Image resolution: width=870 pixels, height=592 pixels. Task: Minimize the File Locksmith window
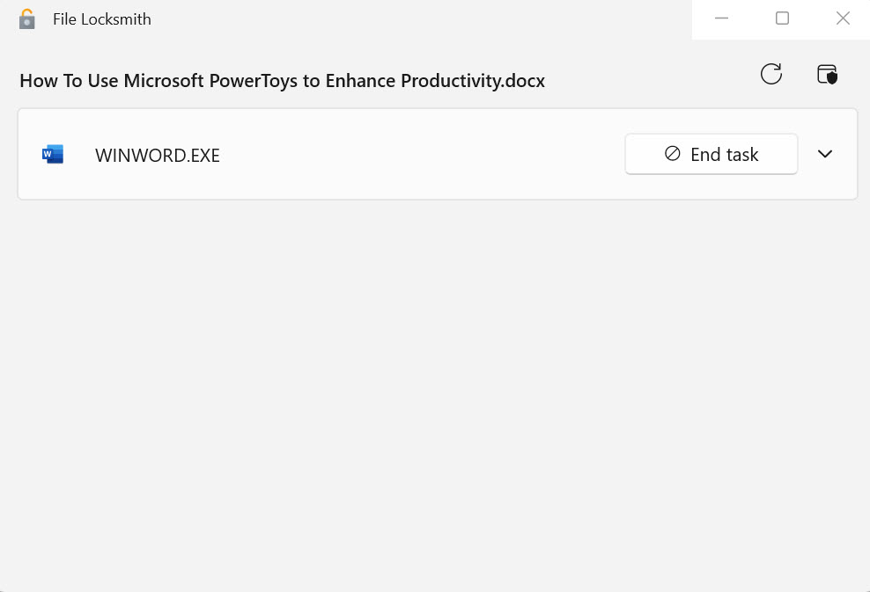(722, 18)
